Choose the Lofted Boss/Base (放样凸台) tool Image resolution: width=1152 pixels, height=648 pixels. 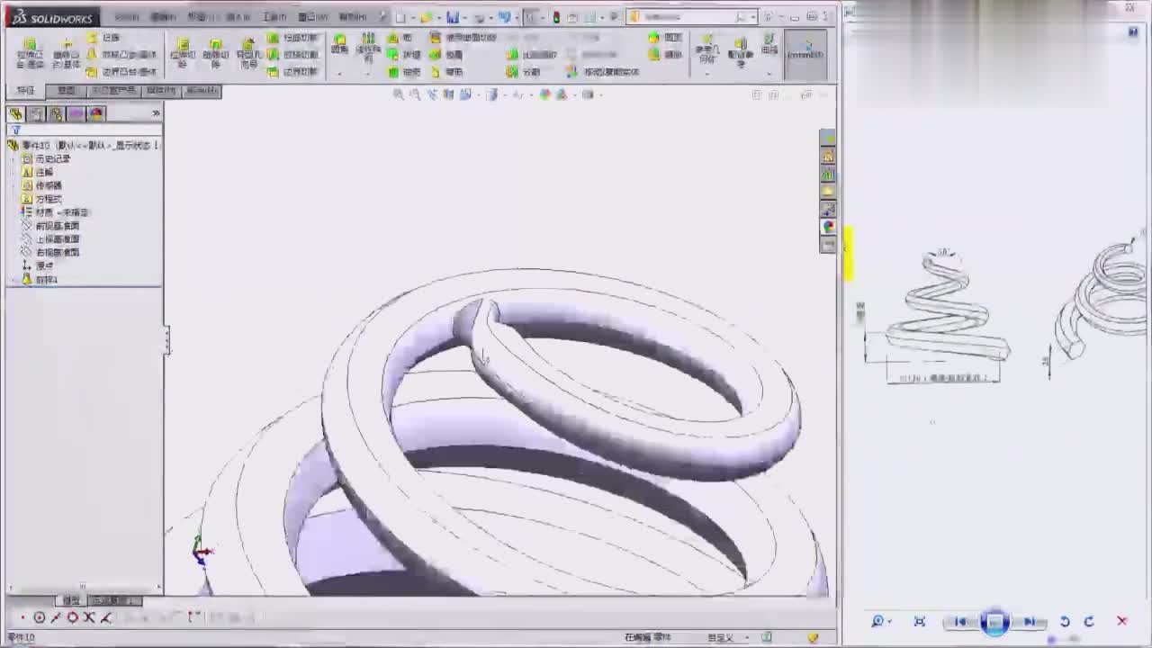(121, 55)
